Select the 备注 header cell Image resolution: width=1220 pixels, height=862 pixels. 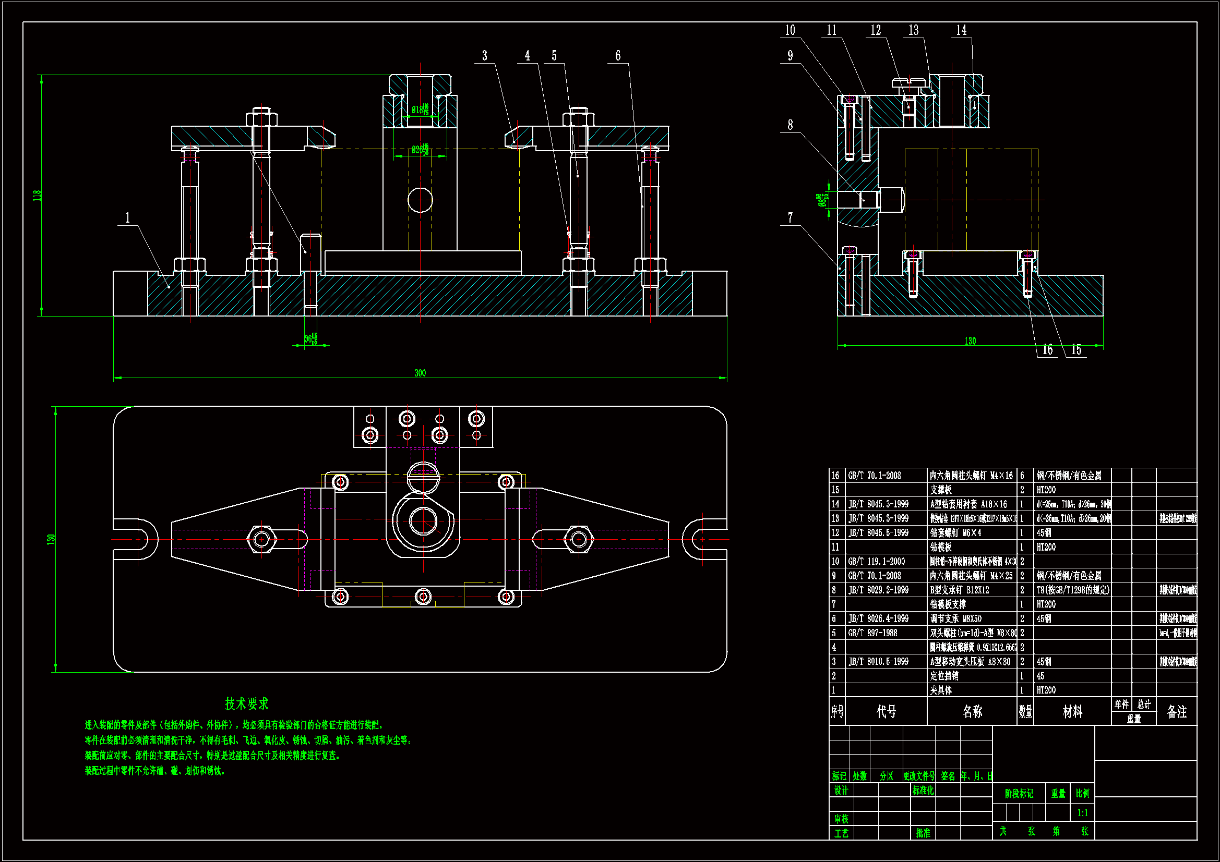click(x=1176, y=711)
